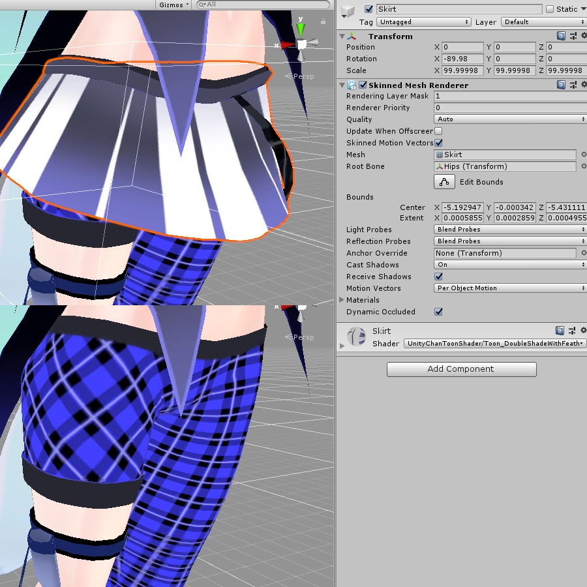This screenshot has height=587, width=587.
Task: Click the Skirt material gear icon
Action: (584, 331)
